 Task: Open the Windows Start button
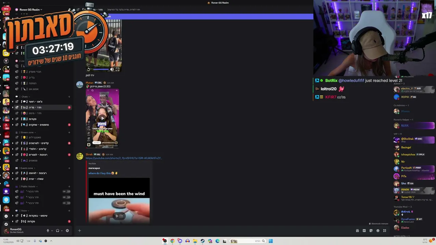coord(270,241)
